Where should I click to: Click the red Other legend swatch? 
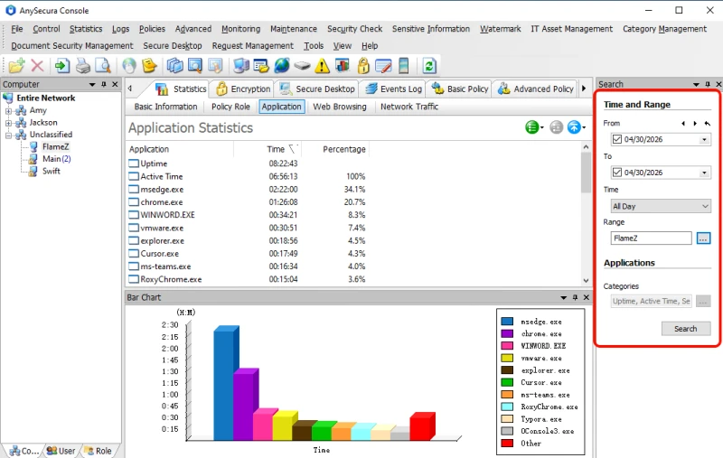[x=507, y=444]
